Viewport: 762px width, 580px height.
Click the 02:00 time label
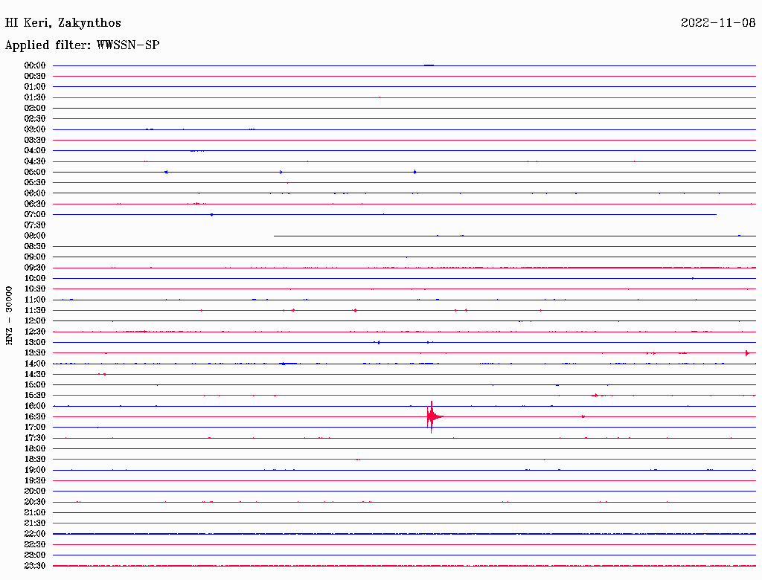tap(35, 109)
